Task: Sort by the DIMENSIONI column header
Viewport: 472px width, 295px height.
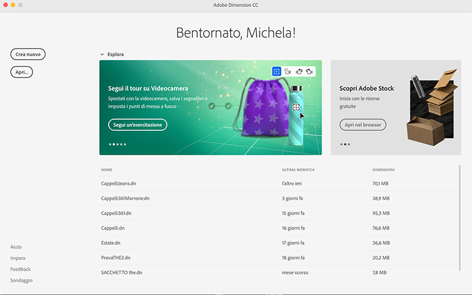Action: click(x=383, y=170)
